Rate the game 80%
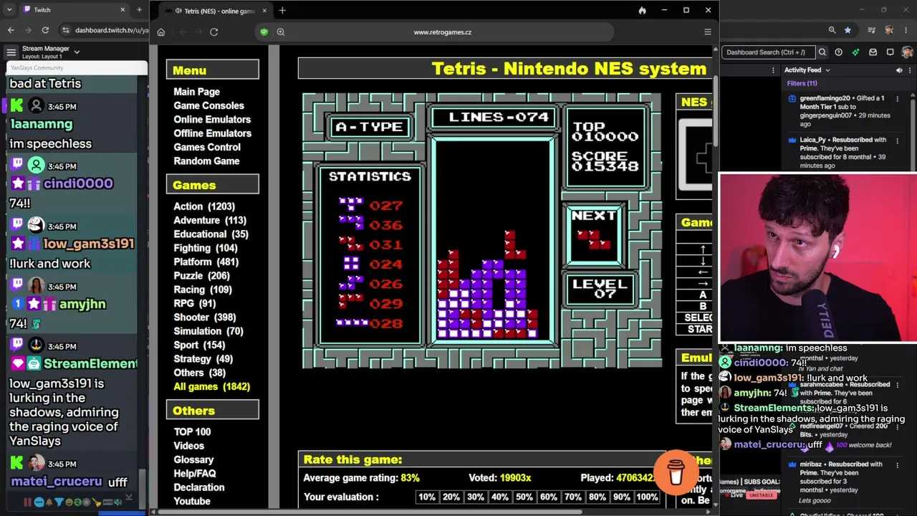The height and width of the screenshot is (516, 917). tap(597, 497)
